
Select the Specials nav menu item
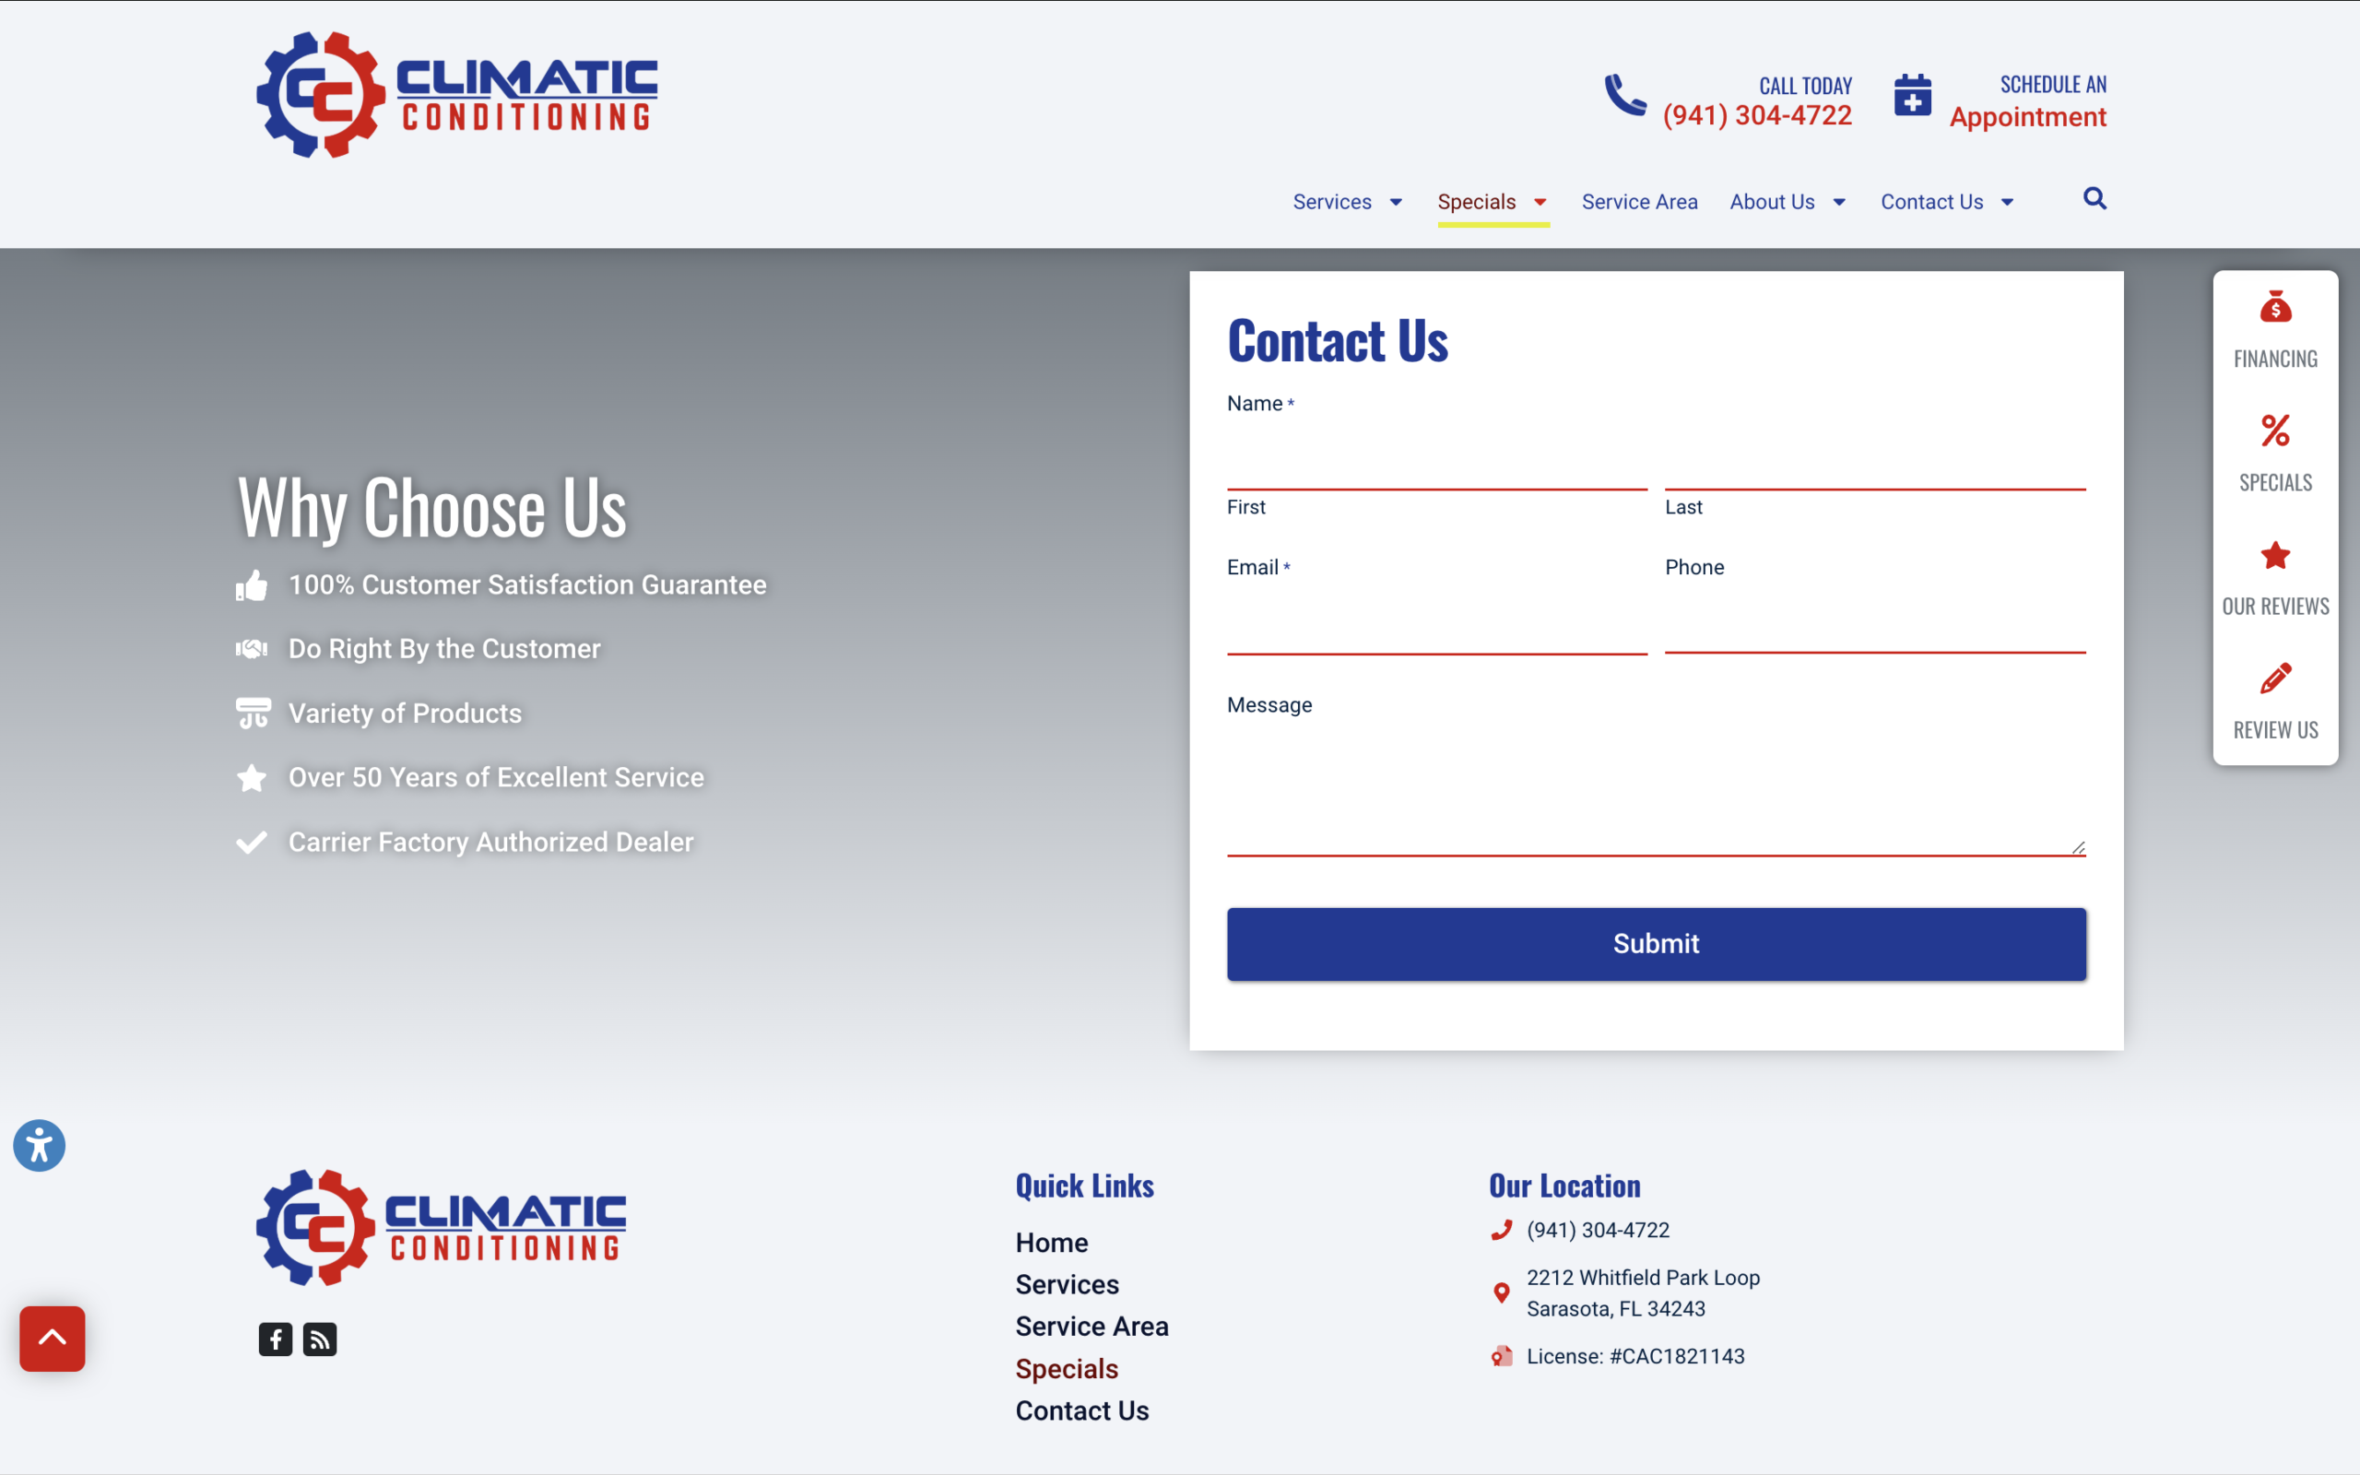tap(1477, 202)
